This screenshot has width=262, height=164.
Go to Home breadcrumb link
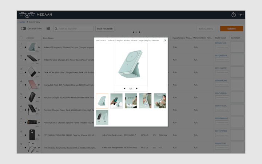22,22
